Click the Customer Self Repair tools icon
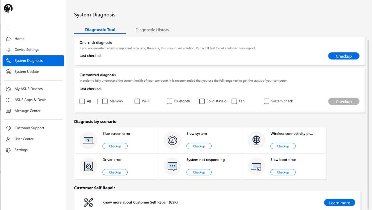373x210 pixels. [x=88, y=202]
